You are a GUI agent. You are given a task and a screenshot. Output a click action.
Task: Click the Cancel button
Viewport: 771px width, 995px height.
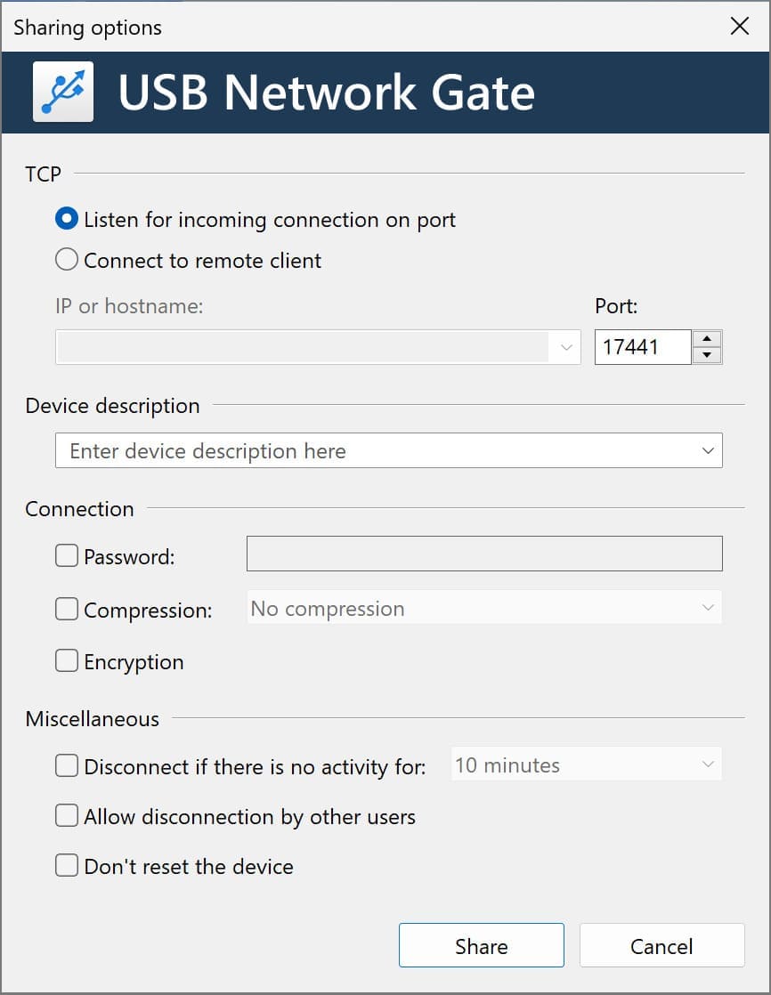[661, 945]
